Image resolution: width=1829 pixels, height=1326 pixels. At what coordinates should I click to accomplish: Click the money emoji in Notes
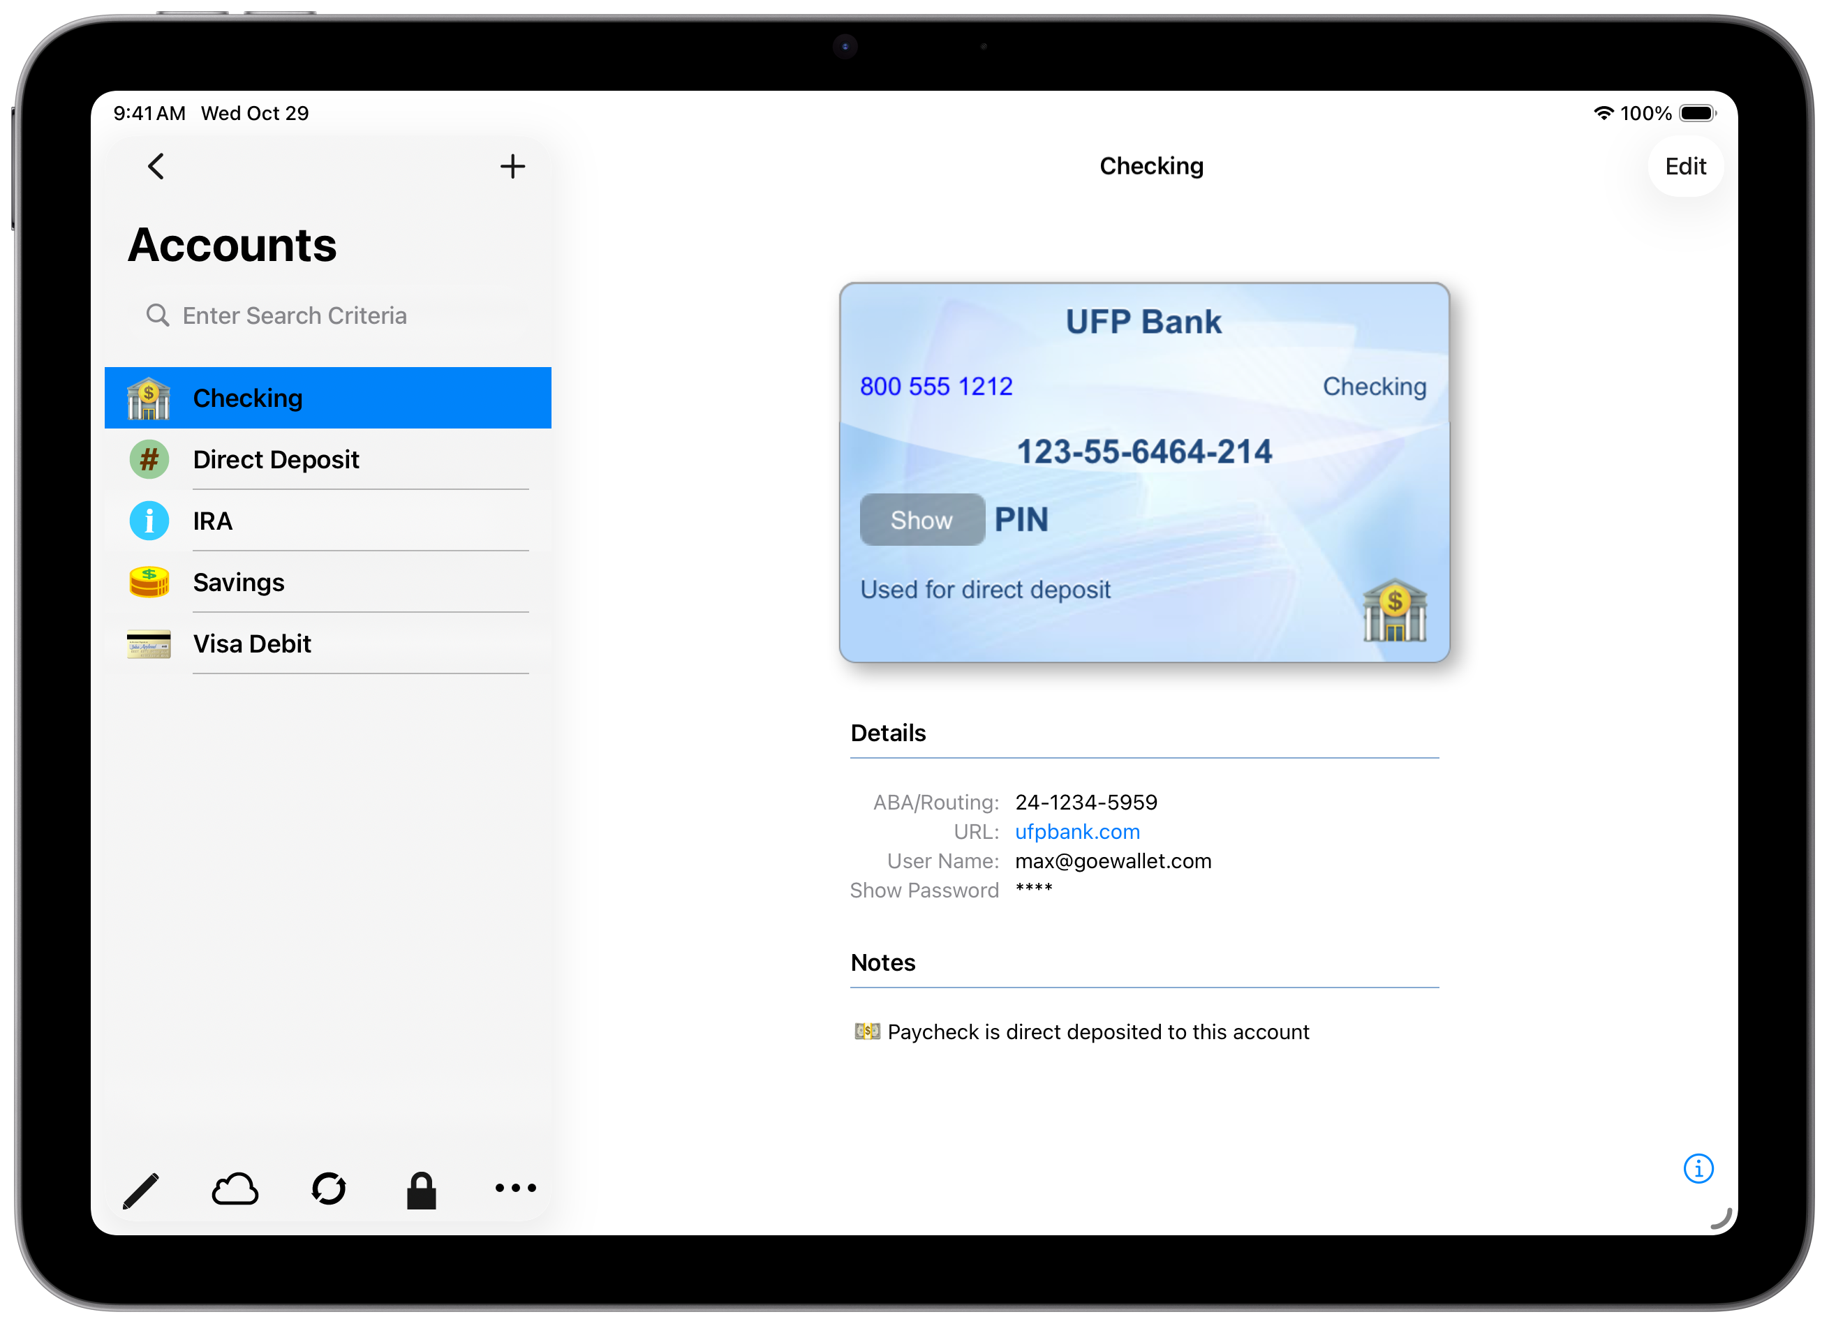click(x=867, y=1031)
